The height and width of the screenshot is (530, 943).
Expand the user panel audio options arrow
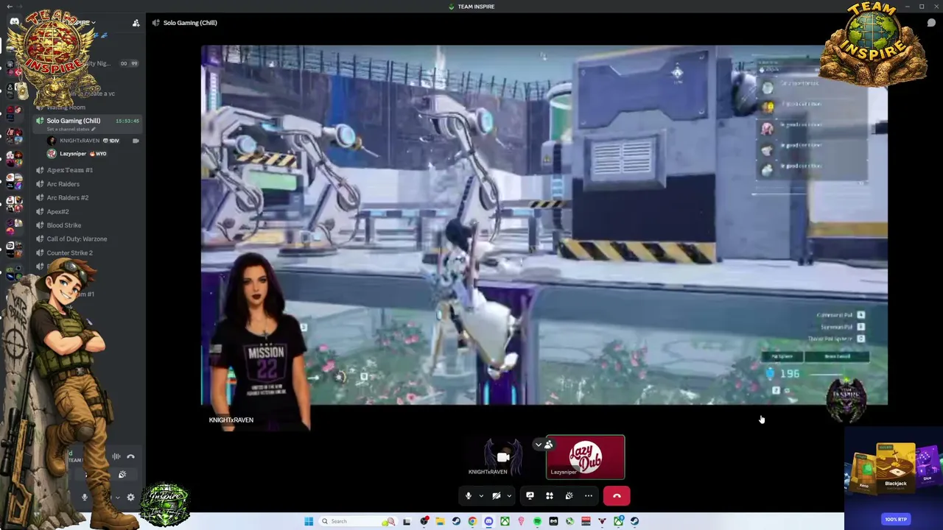pos(116,498)
